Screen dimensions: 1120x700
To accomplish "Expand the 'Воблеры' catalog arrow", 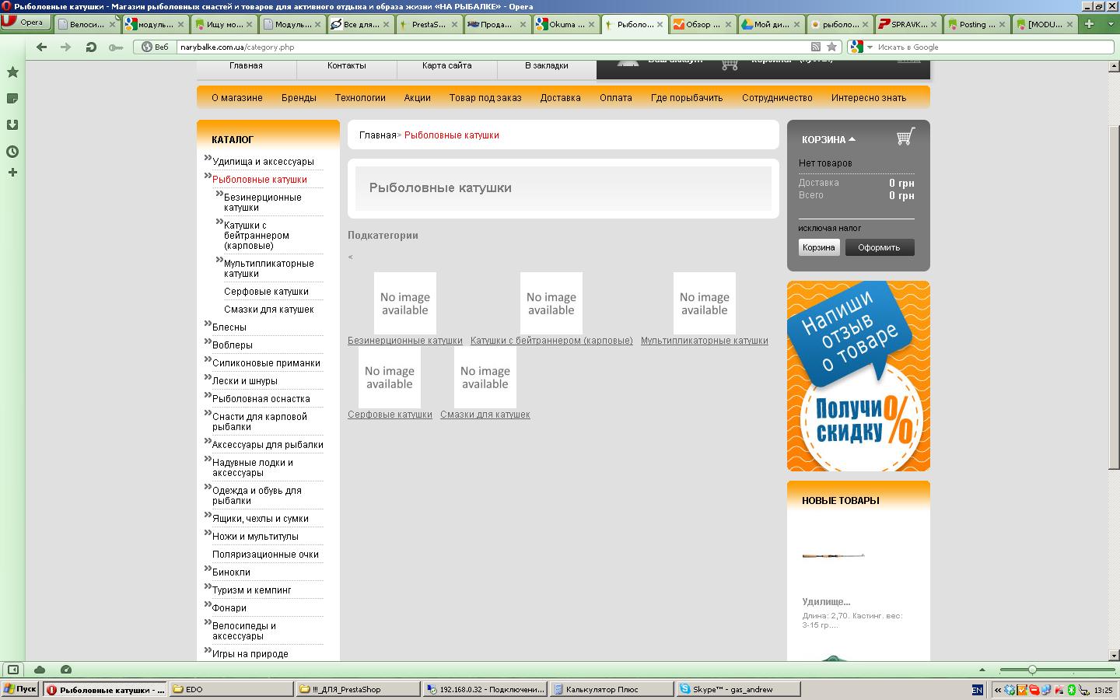I will 208,341.
